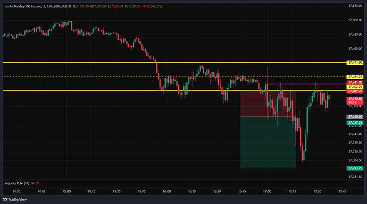Click the yellow 27,441.00 price label

tap(355, 63)
